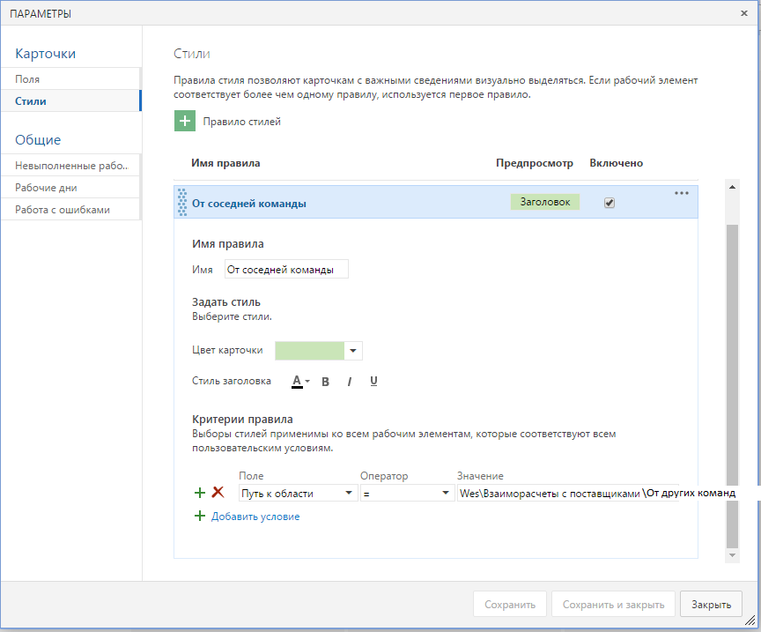Open the title font color picker
Viewport: 761px width, 632px height.
coord(300,382)
